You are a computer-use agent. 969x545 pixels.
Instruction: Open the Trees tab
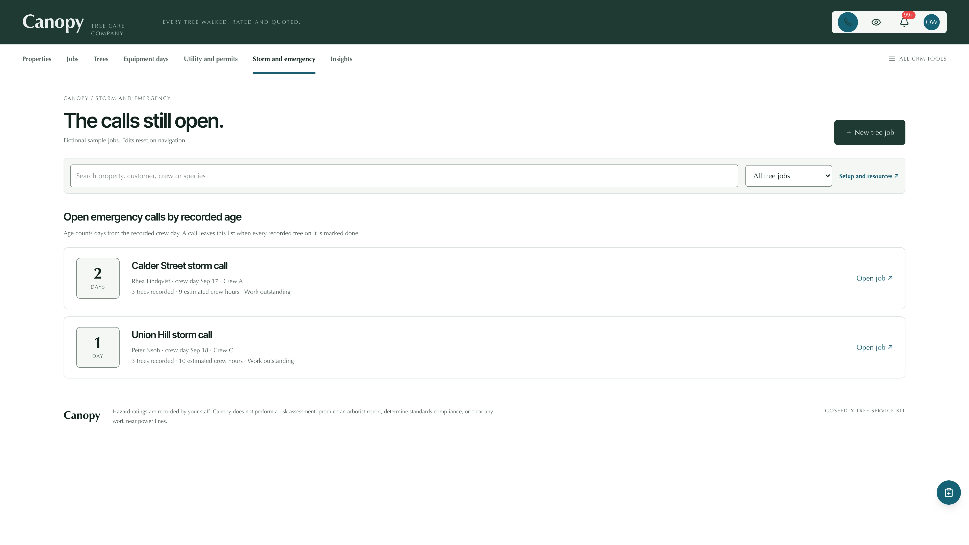(101, 59)
